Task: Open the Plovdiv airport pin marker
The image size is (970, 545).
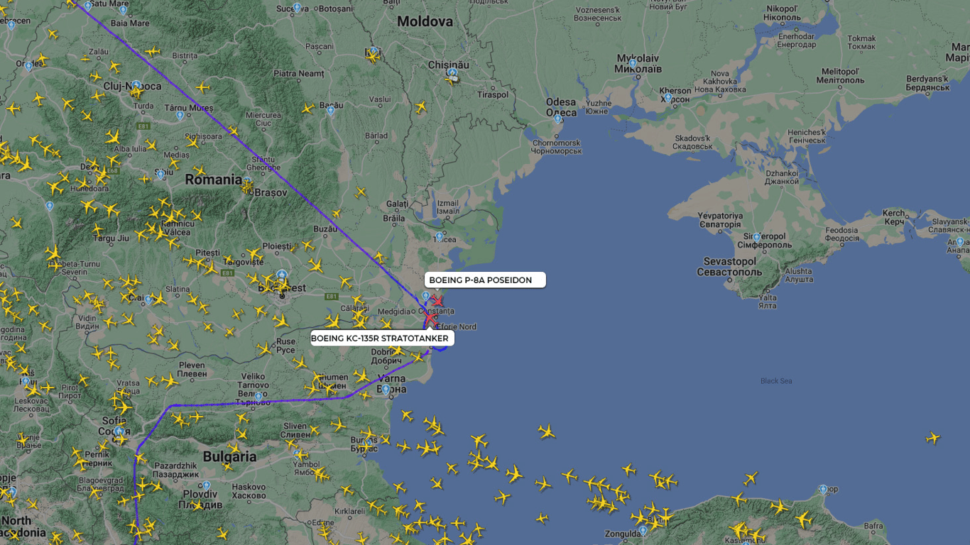Action: click(206, 486)
